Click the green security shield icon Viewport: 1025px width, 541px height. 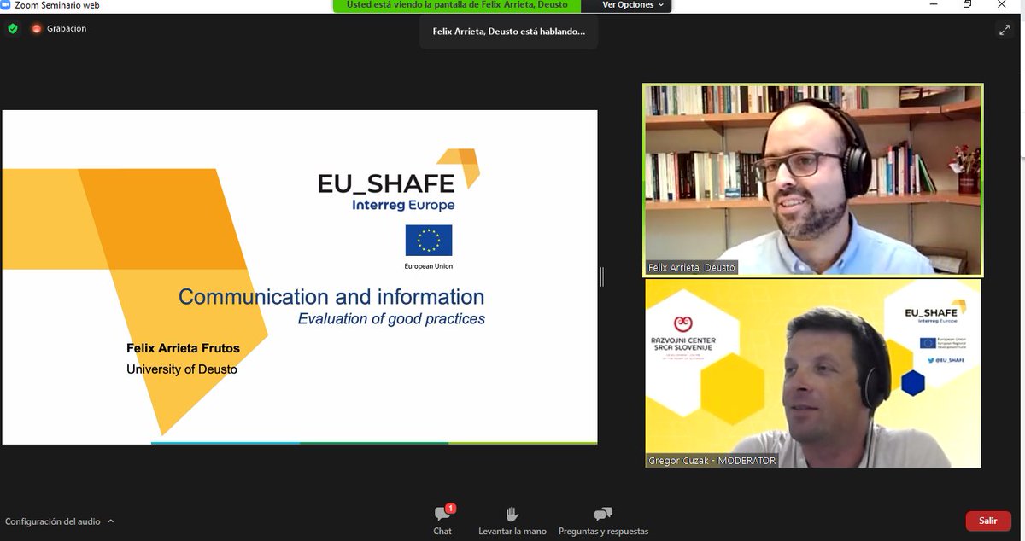(x=12, y=26)
